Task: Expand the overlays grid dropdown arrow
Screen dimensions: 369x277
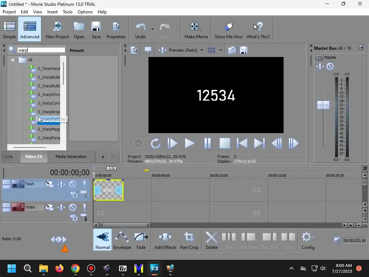Action: [221, 50]
